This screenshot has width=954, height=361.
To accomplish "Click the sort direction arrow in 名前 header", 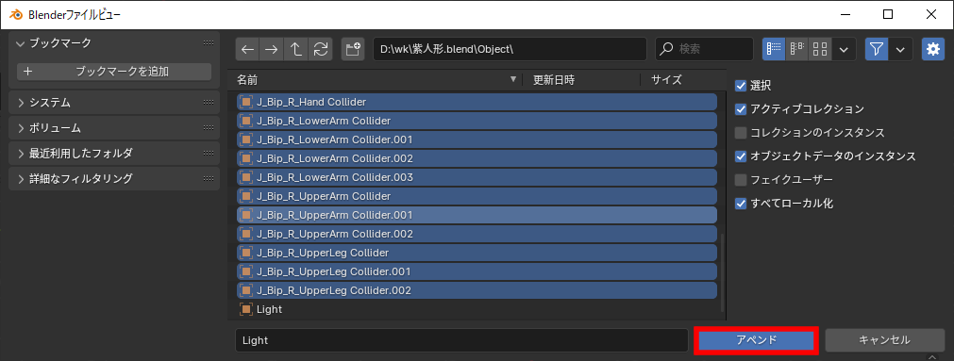I will (x=513, y=79).
